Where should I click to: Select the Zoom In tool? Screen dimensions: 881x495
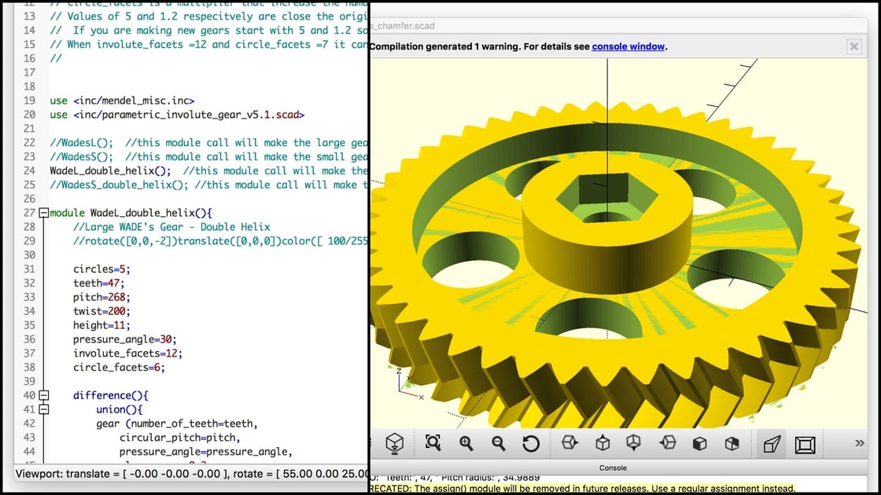[x=466, y=443]
